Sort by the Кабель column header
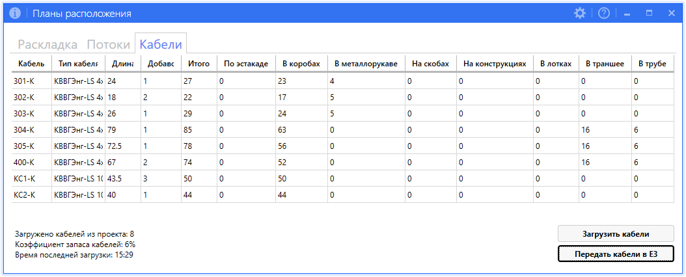The image size is (686, 277). coord(31,64)
